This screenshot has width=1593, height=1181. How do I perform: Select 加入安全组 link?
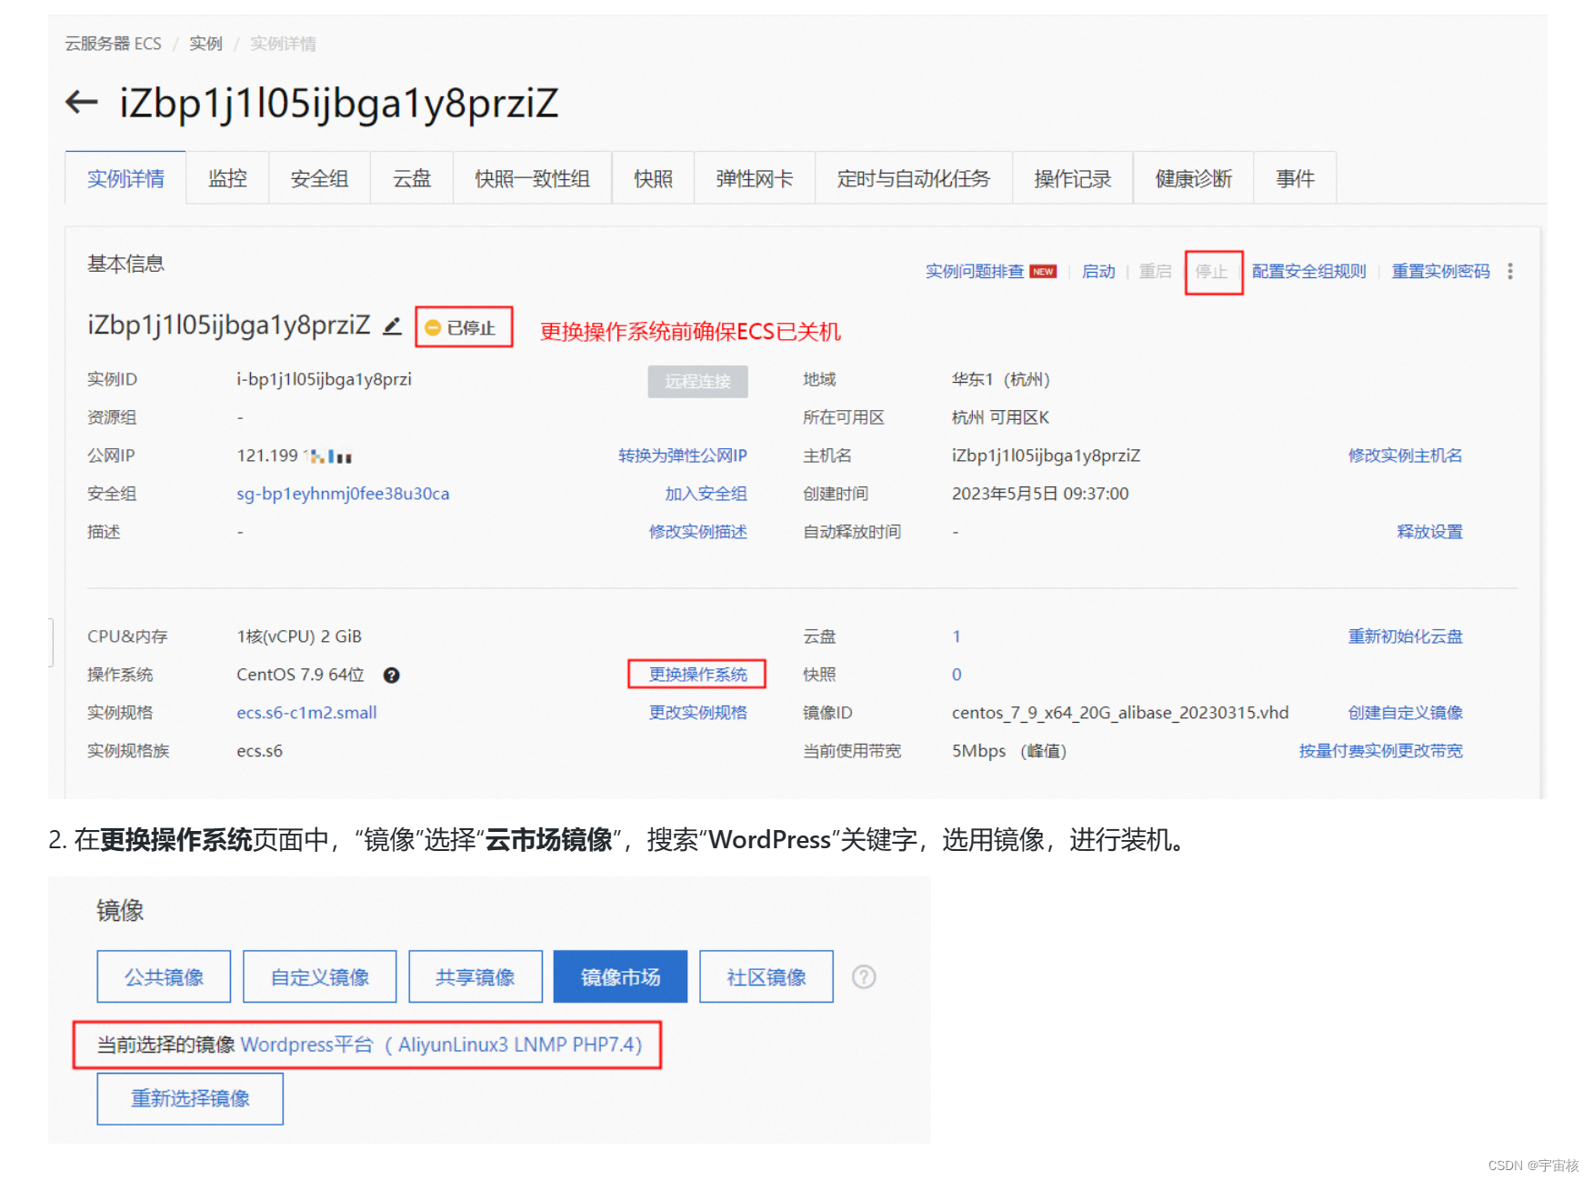(x=706, y=494)
